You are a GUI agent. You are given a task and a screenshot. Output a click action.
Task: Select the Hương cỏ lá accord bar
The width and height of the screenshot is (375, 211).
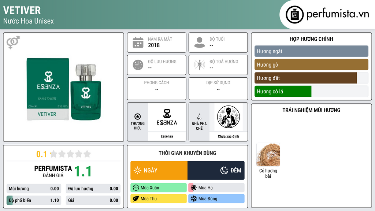pos(311,91)
